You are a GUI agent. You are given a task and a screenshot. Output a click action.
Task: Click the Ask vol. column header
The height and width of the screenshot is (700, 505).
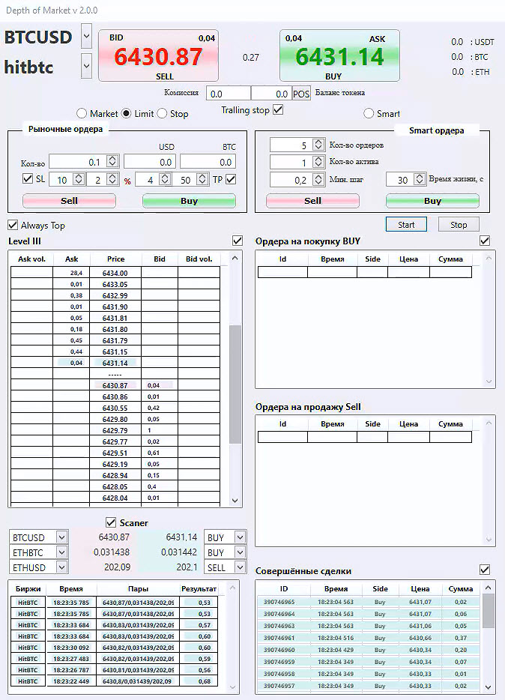[x=31, y=259]
